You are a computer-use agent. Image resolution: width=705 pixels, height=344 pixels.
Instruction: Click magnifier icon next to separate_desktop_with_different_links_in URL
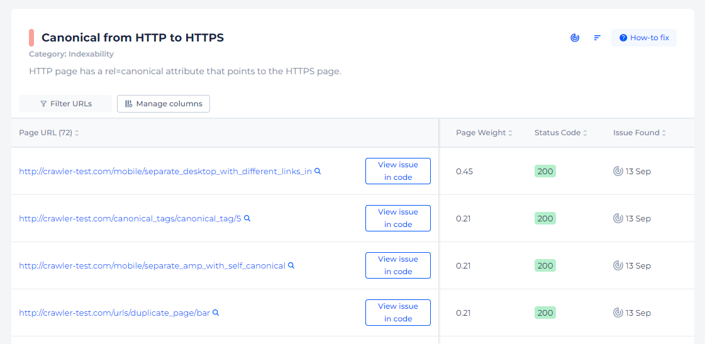pos(318,171)
